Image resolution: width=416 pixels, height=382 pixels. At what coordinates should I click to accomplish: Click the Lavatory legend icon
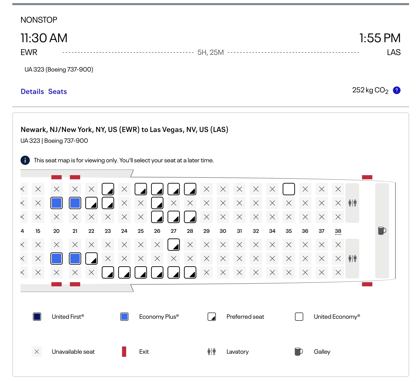211,352
